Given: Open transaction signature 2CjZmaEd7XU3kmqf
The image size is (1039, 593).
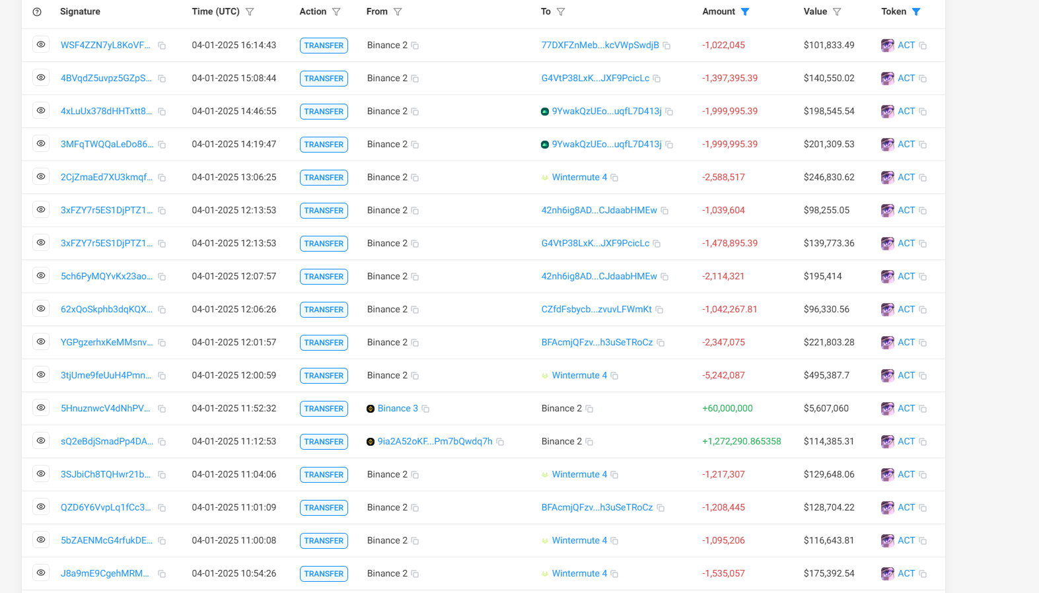Looking at the screenshot, I should point(106,178).
